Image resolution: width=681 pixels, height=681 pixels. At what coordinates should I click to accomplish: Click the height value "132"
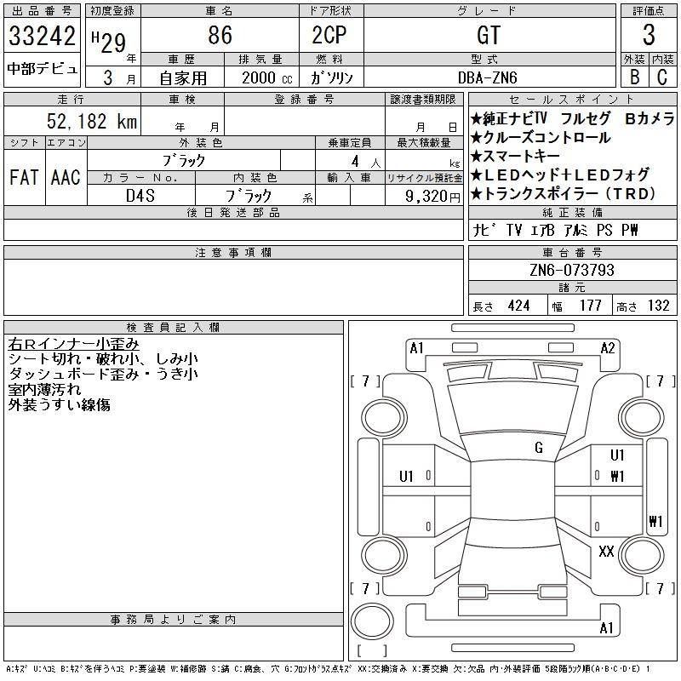(x=658, y=306)
